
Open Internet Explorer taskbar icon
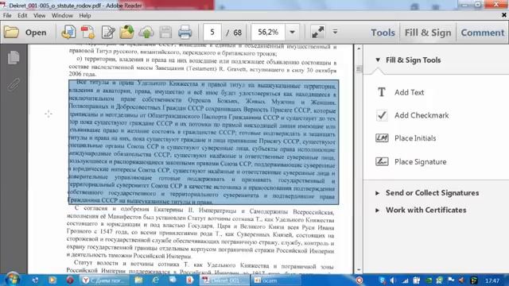coord(156,280)
